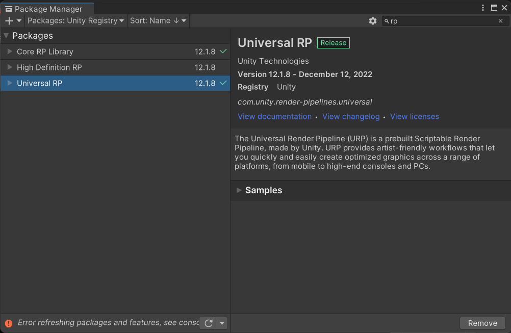
Task: Open the window's three-dot options menu
Action: [x=482, y=8]
